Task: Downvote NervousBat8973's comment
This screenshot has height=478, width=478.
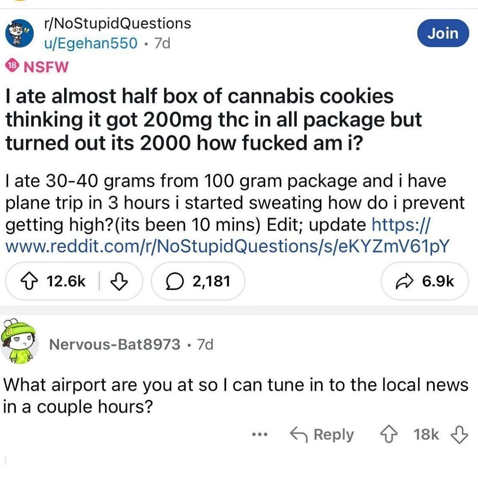Action: [460, 434]
